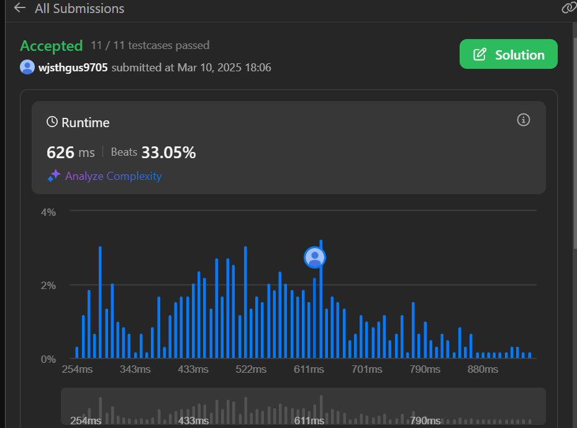Click the 522ms axis label

pyautogui.click(x=251, y=369)
